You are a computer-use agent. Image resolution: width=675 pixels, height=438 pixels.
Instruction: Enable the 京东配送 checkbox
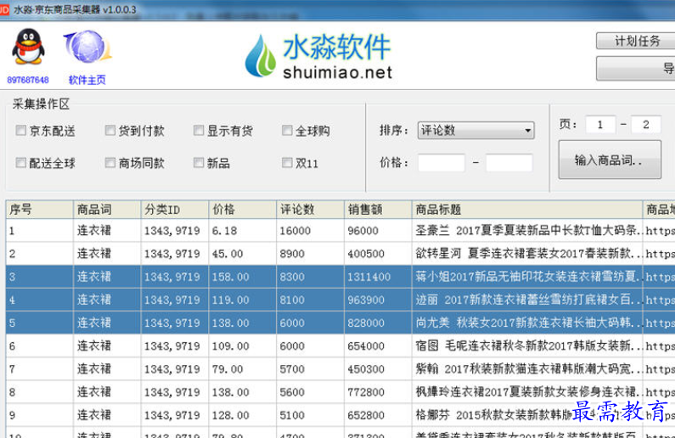[20, 131]
